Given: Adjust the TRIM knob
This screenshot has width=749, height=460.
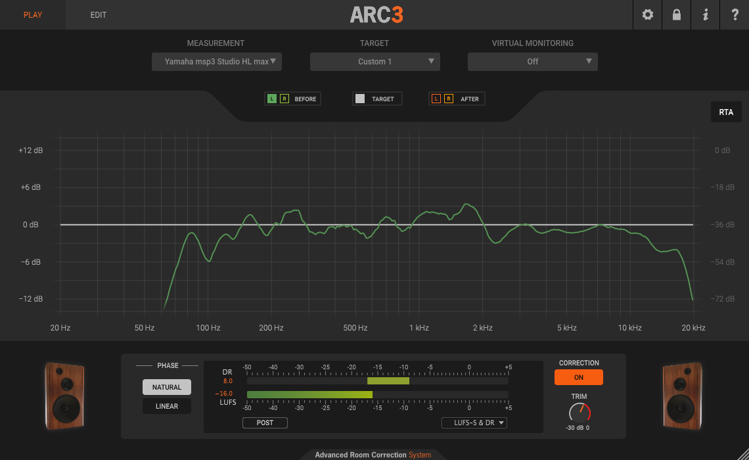Looking at the screenshot, I should coord(578,413).
